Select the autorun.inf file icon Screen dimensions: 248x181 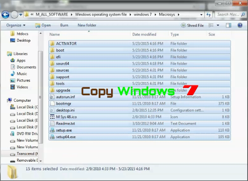[x=52, y=97]
